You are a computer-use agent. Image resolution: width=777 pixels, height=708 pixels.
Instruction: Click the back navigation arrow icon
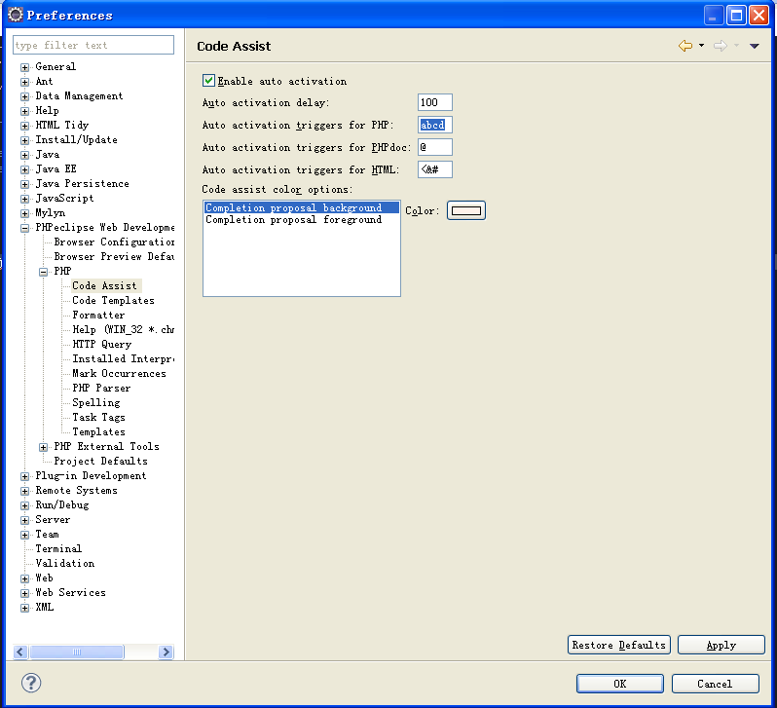tap(685, 46)
